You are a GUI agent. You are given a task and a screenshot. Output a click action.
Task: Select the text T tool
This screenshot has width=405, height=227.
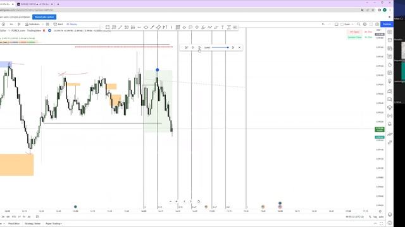click(222, 27)
